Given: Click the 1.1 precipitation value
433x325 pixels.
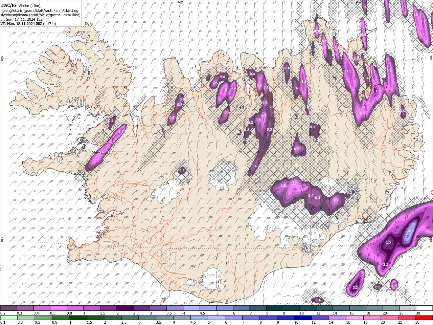Looking at the screenshot, I should click(x=423, y=21).
